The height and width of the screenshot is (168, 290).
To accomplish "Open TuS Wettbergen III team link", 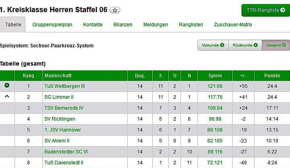I will tap(65, 86).
